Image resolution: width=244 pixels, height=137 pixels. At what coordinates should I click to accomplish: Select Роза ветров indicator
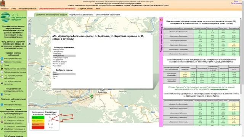[57, 66]
